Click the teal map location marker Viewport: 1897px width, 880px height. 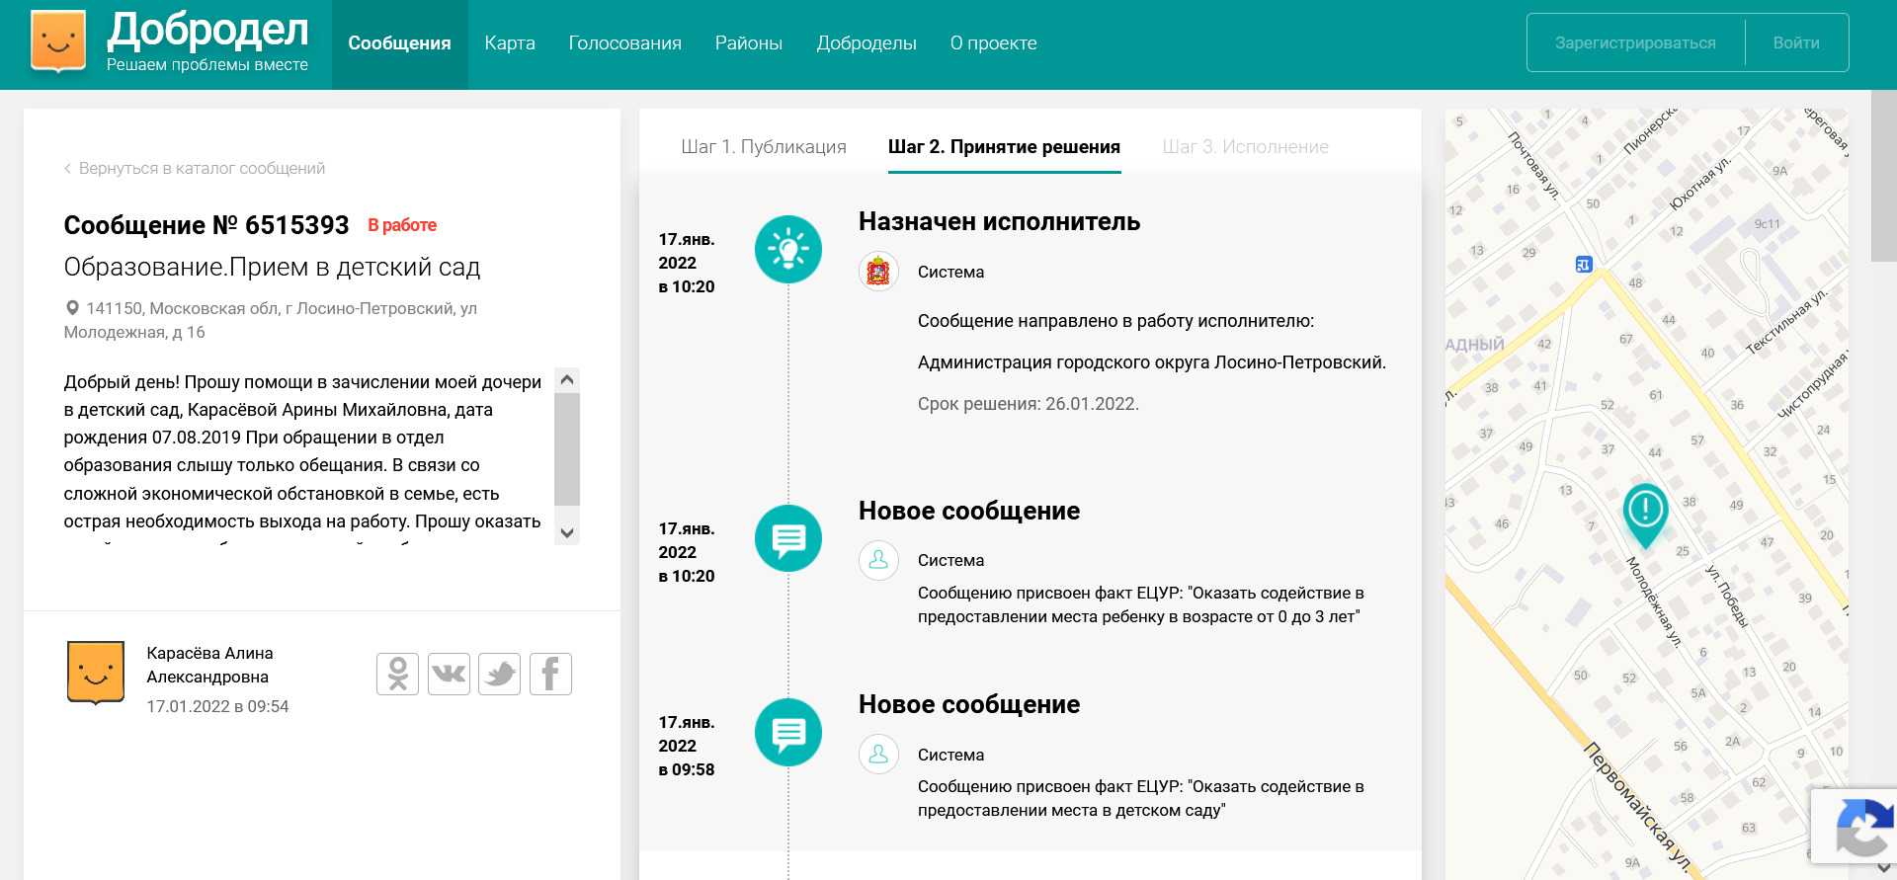tap(1645, 513)
